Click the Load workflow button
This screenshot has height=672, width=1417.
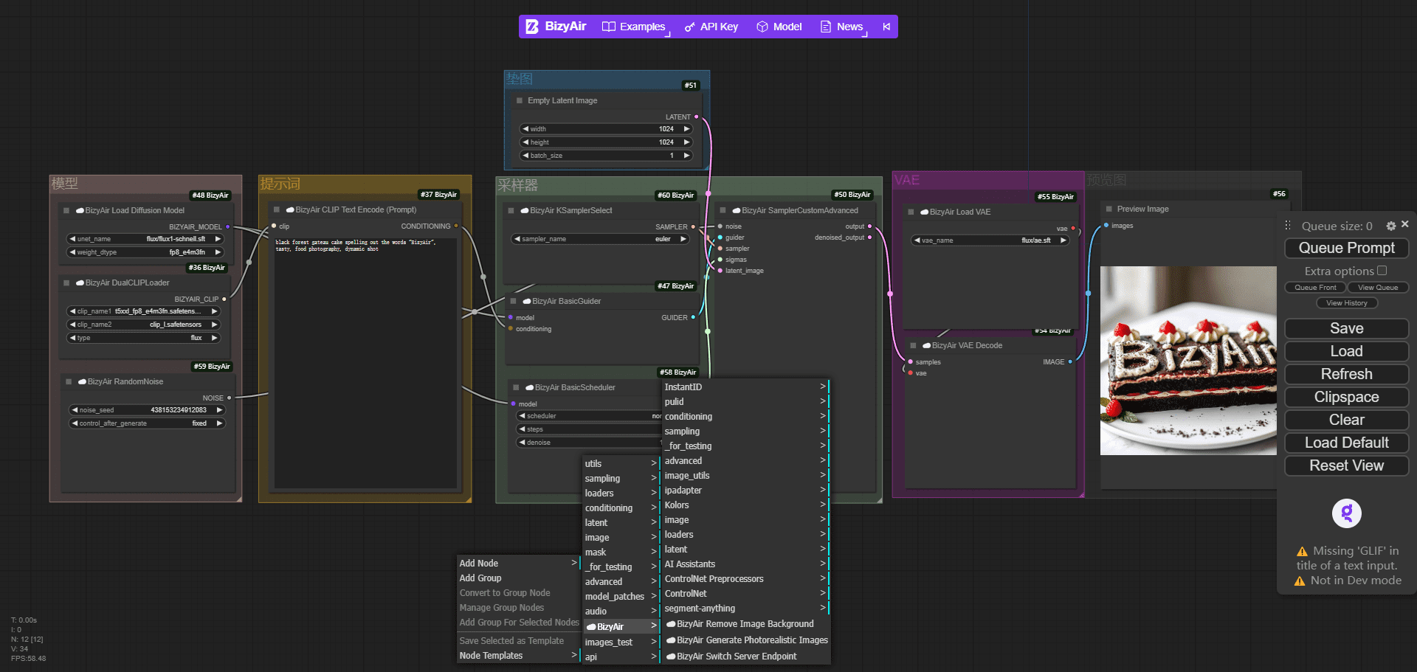pyautogui.click(x=1346, y=351)
